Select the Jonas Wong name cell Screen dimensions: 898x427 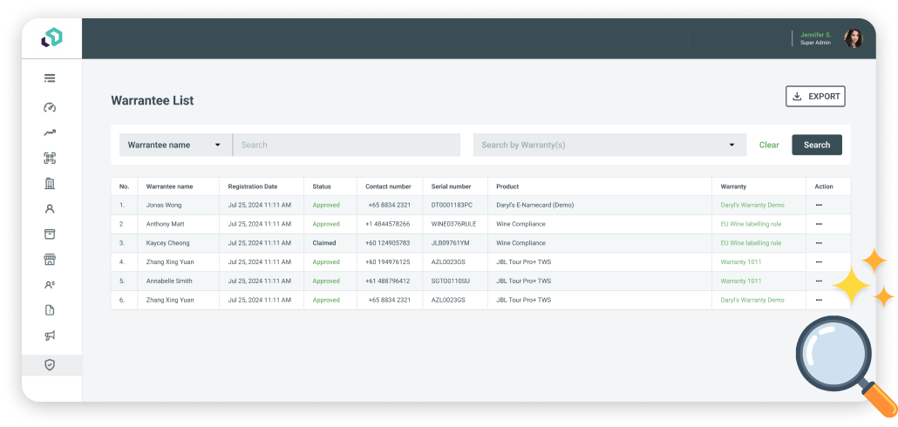[164, 205]
